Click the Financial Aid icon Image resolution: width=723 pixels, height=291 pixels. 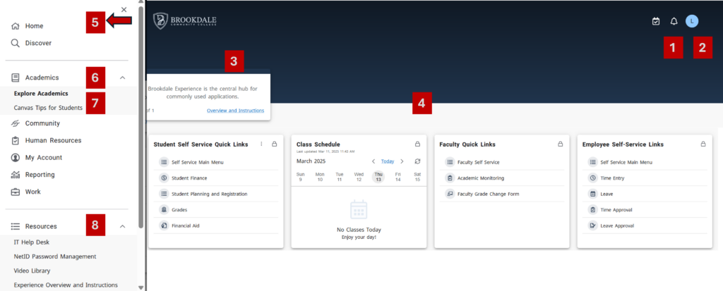click(164, 225)
